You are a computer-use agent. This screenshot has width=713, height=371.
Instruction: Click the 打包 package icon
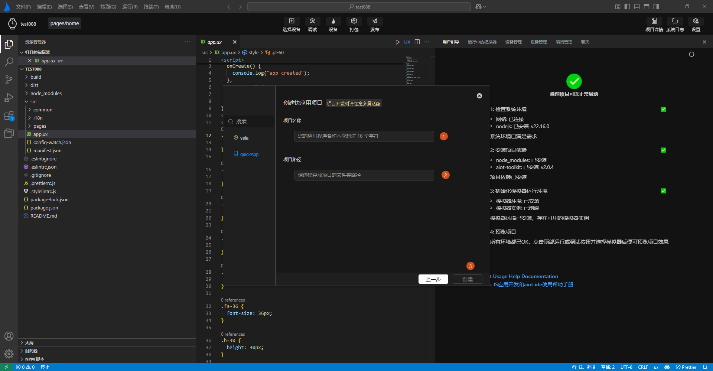[354, 21]
